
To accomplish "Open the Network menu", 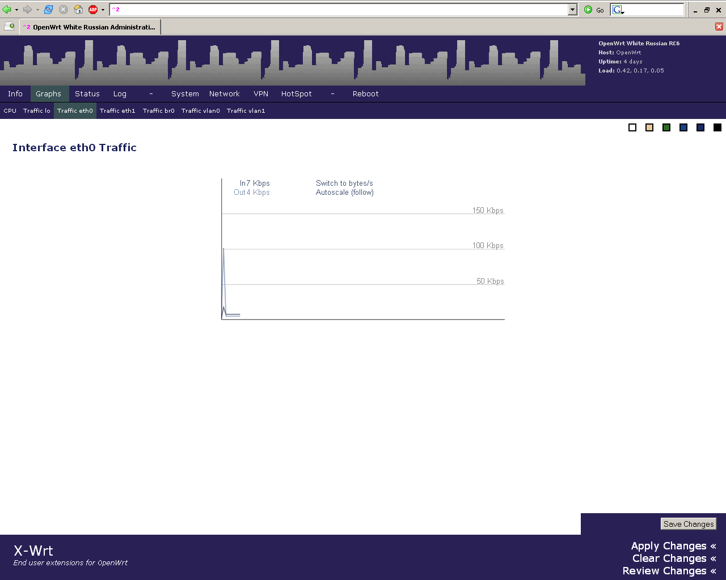I will (224, 94).
